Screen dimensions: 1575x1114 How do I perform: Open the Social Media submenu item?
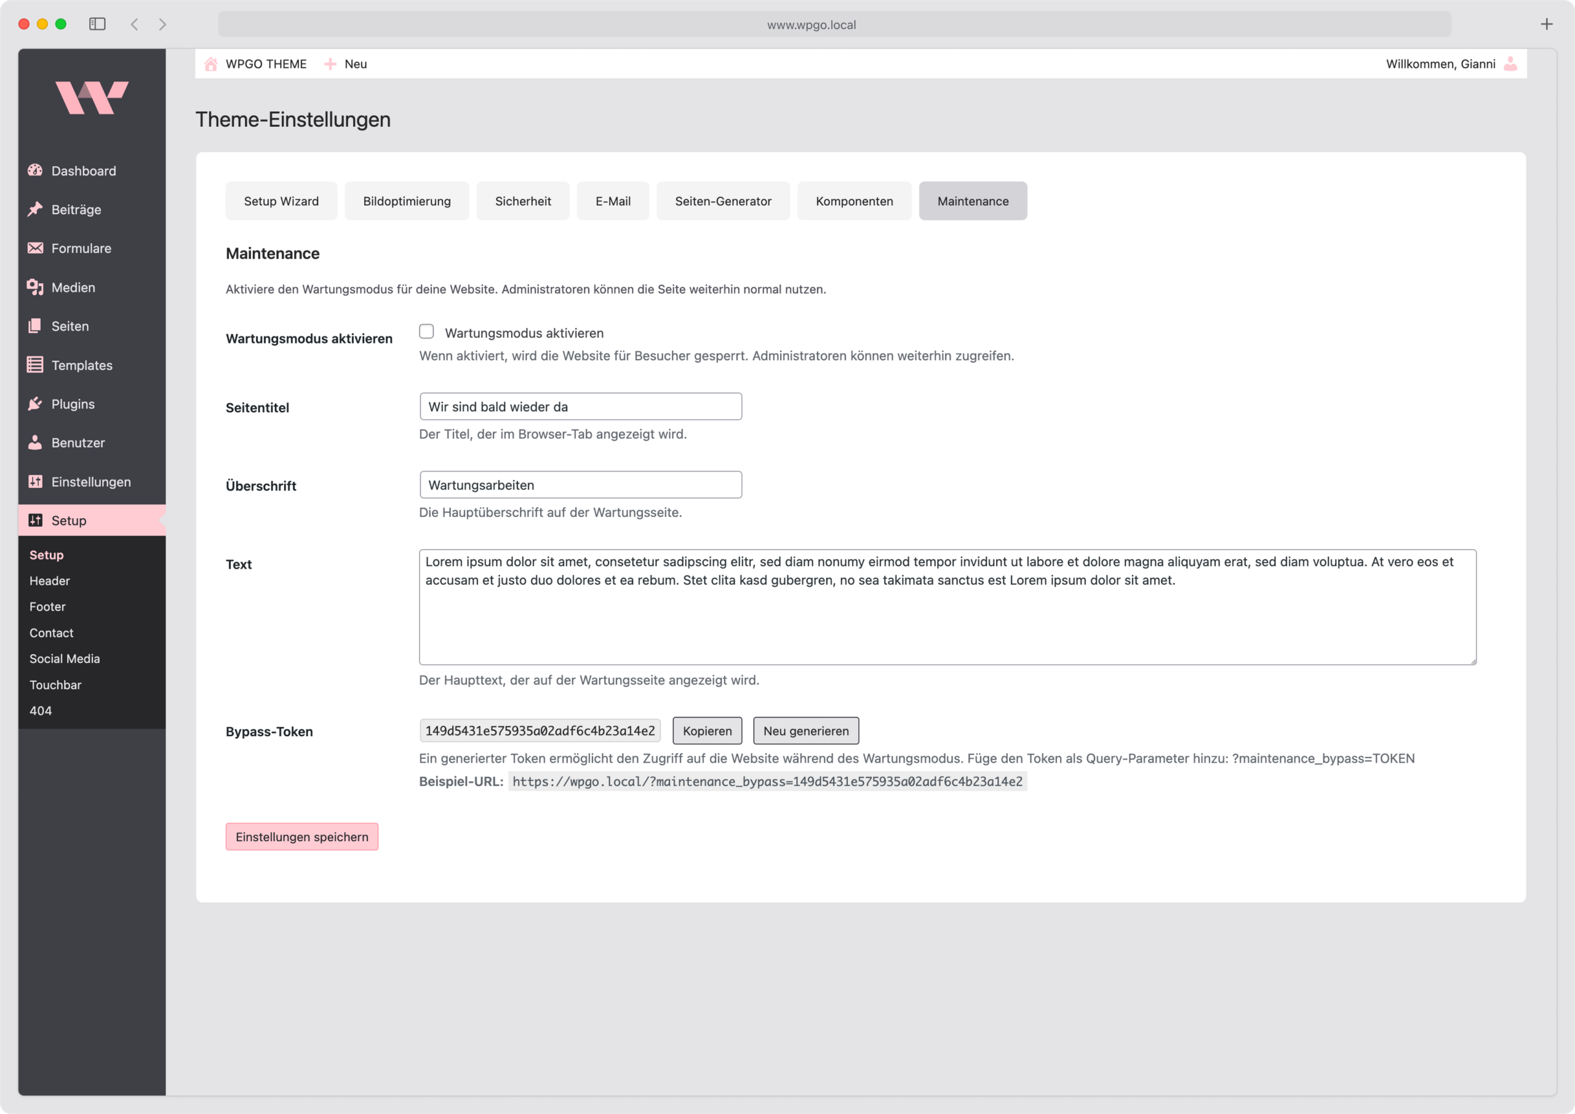(x=65, y=658)
